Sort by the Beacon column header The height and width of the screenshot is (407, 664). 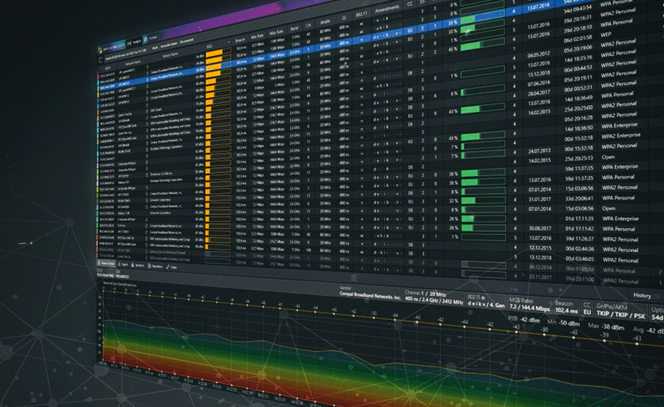[x=239, y=40]
